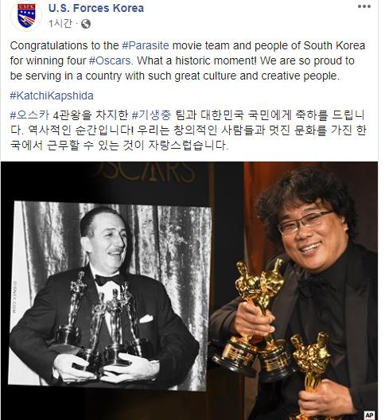Open the black-and-white photo with Oscars
385x420 pixels.
coord(110,296)
